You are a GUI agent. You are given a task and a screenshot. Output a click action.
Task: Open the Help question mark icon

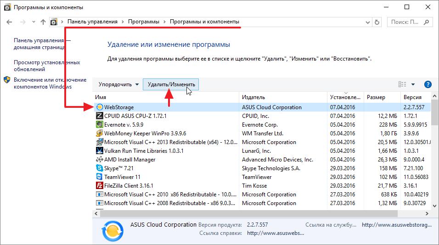[x=428, y=84]
